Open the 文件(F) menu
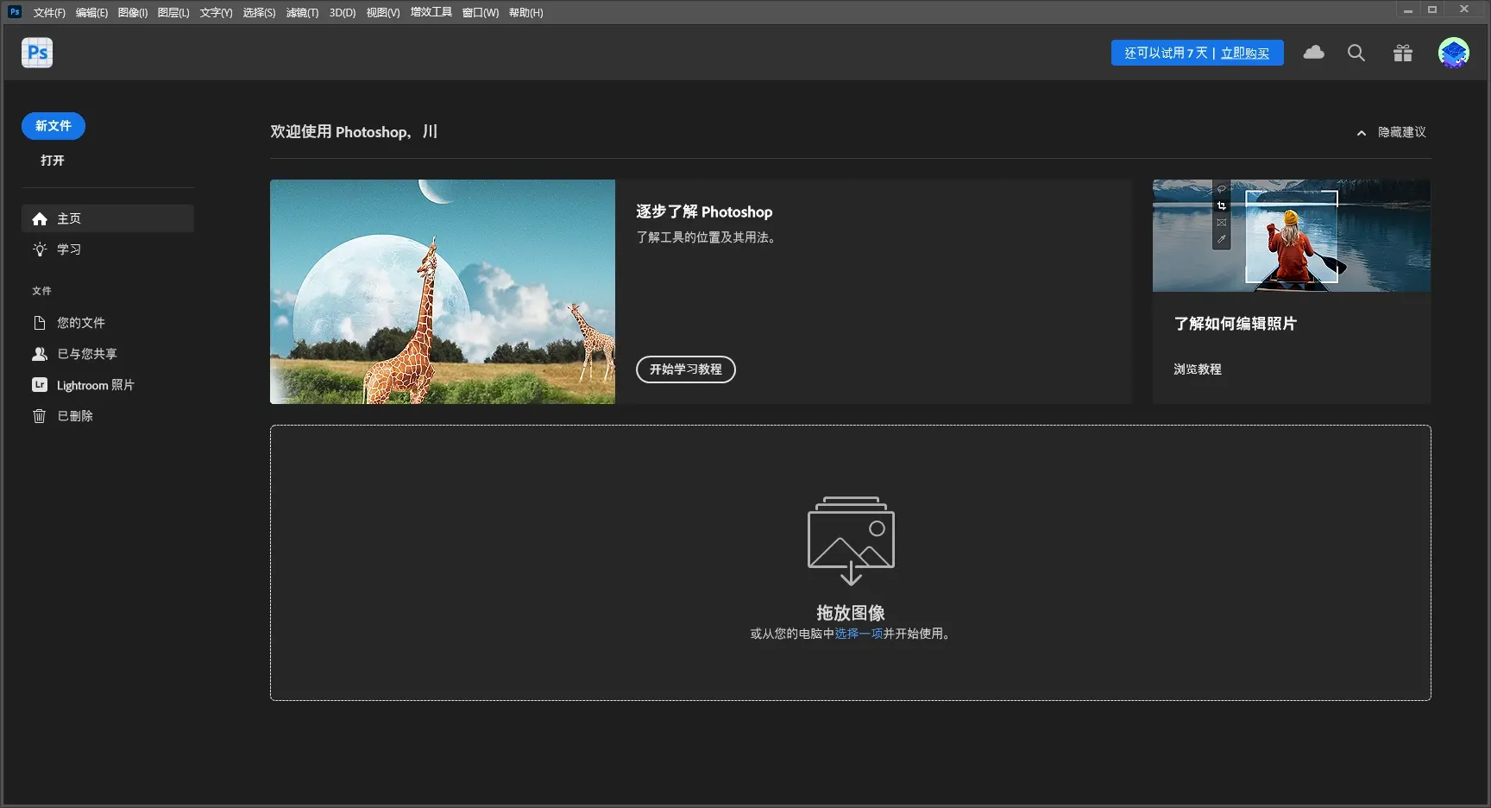Viewport: 1491px width, 808px height. (48, 12)
